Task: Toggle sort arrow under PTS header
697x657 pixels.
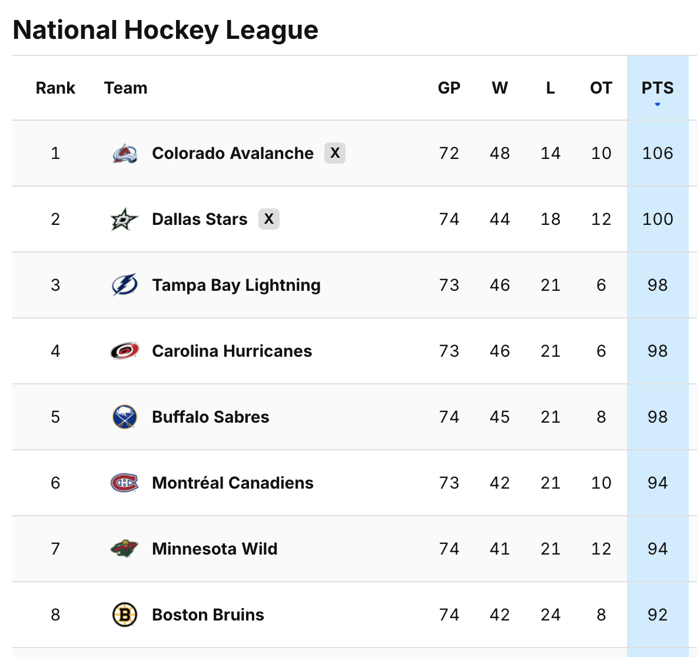Action: pos(658,105)
